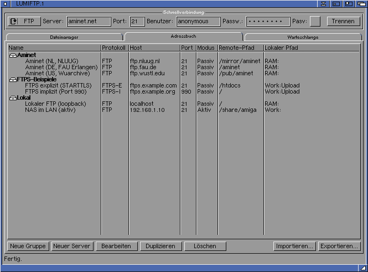Screen dimensions: 368x272
Task: Open the FTP protocol cycle gadget
Action: pos(23,22)
